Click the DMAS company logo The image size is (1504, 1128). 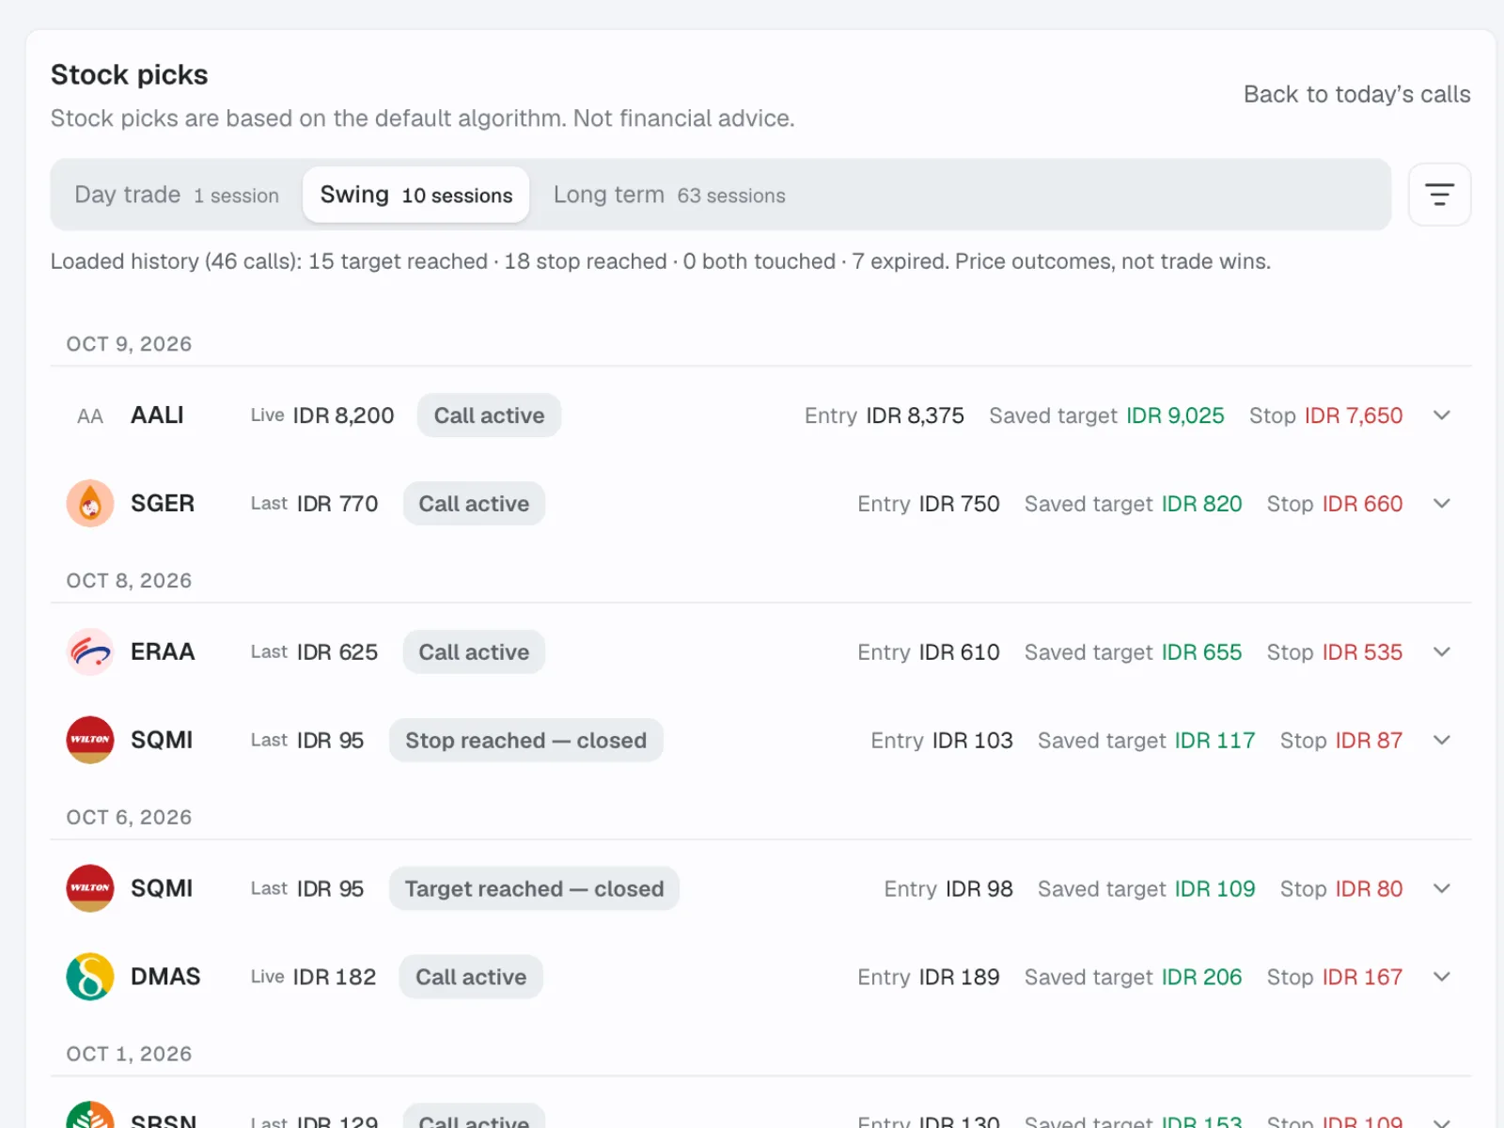[90, 978]
